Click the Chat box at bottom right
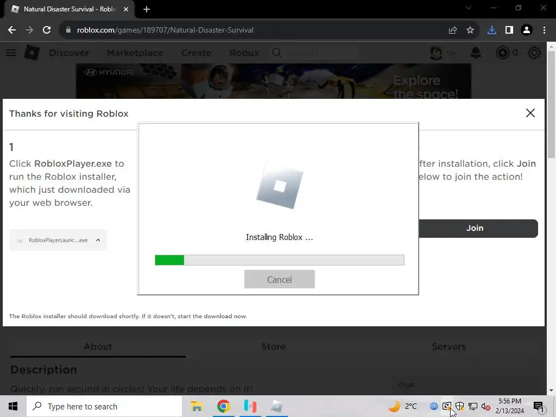Screen dimensions: 556x417 click(464, 385)
